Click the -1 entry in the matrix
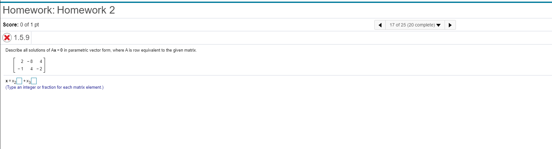This screenshot has height=149, width=552. click(x=20, y=69)
